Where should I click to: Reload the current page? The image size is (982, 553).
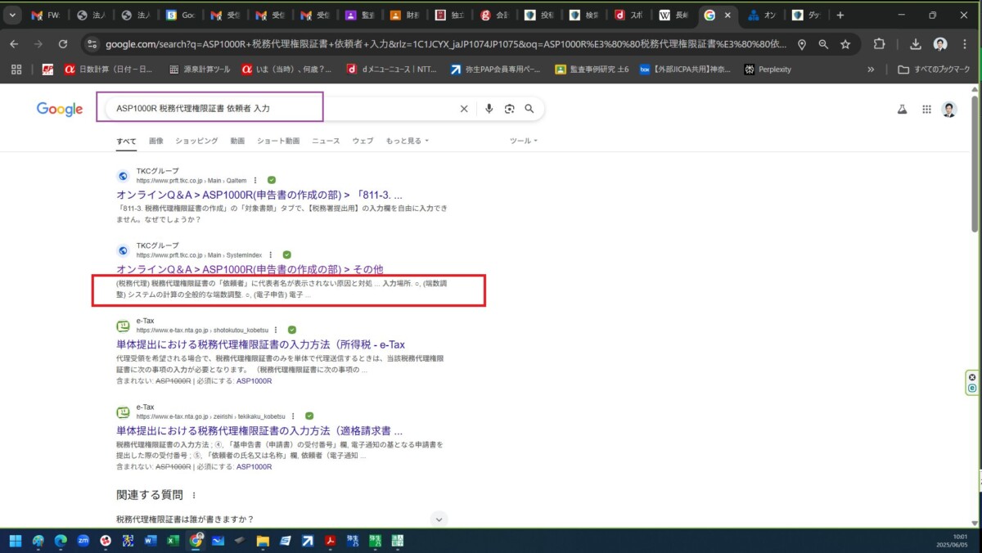pyautogui.click(x=63, y=44)
